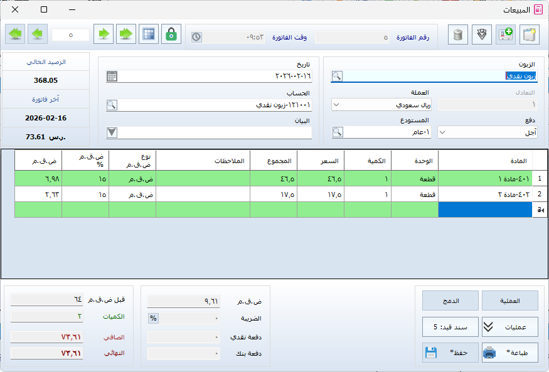Click the trash delete invoice icon
This screenshot has height=372, width=549.
pyautogui.click(x=458, y=35)
